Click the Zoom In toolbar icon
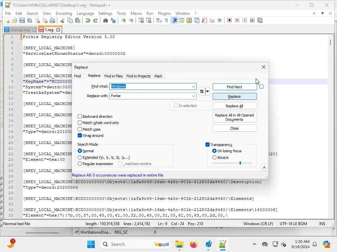The image size is (337, 252). (x=123, y=21)
